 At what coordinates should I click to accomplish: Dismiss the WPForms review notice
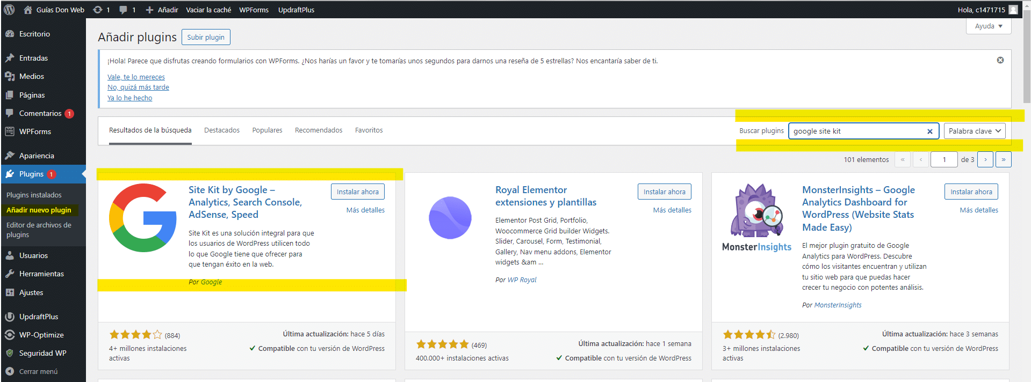1000,60
